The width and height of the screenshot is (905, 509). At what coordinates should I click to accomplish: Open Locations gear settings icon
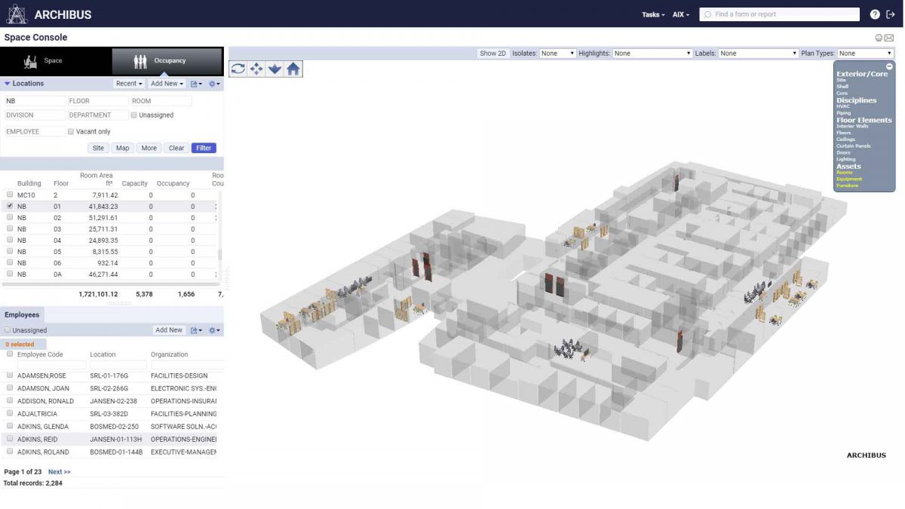click(214, 84)
